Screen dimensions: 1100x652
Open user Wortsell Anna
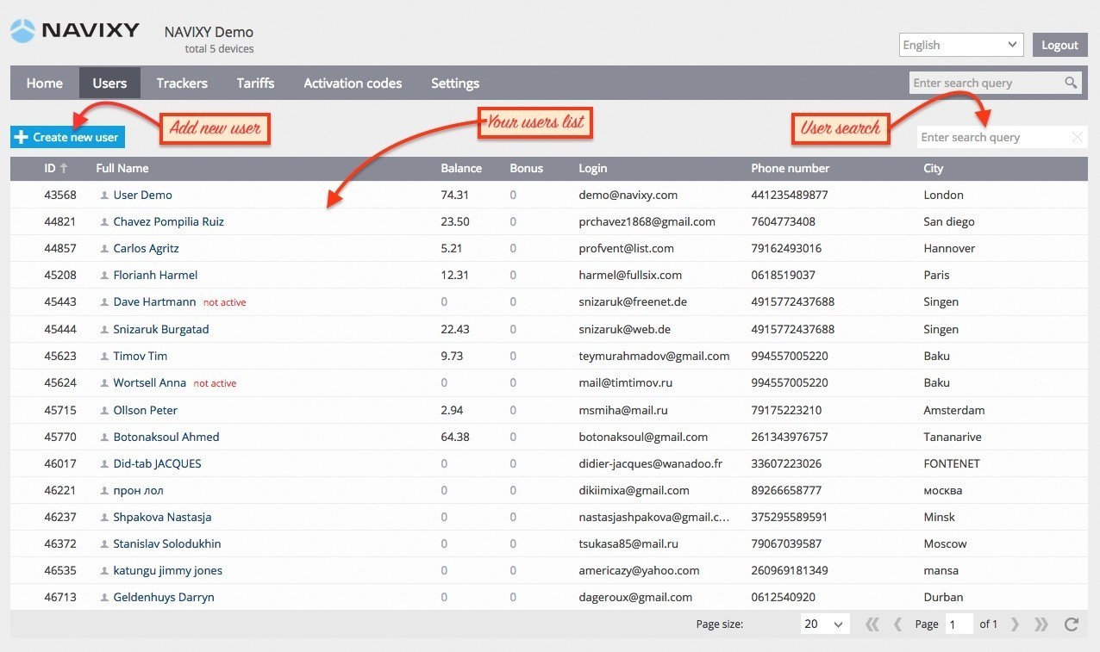click(x=149, y=382)
